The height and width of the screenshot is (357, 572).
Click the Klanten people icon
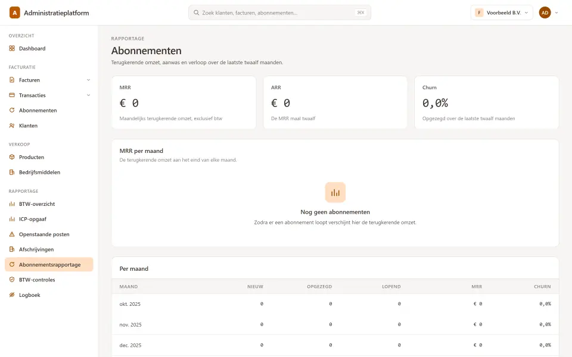pyautogui.click(x=12, y=126)
